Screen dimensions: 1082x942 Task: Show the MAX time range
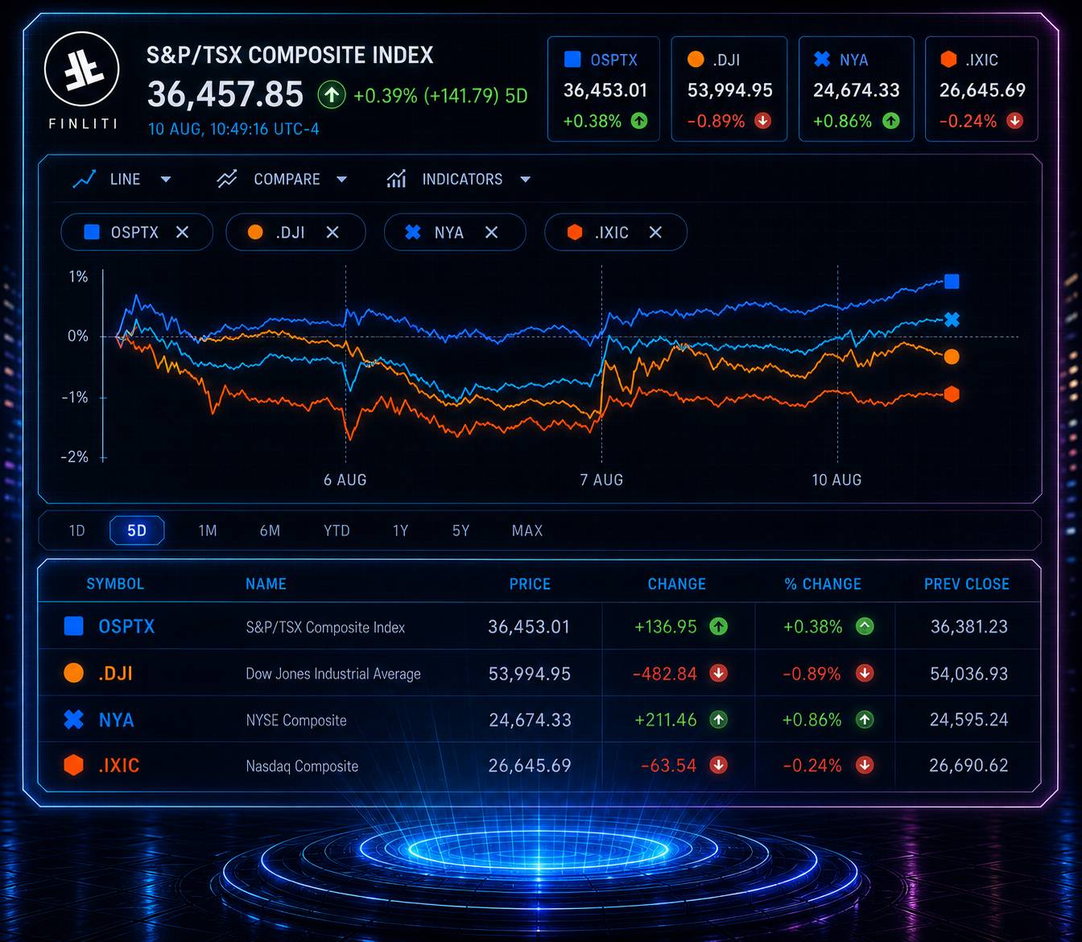pos(527,531)
